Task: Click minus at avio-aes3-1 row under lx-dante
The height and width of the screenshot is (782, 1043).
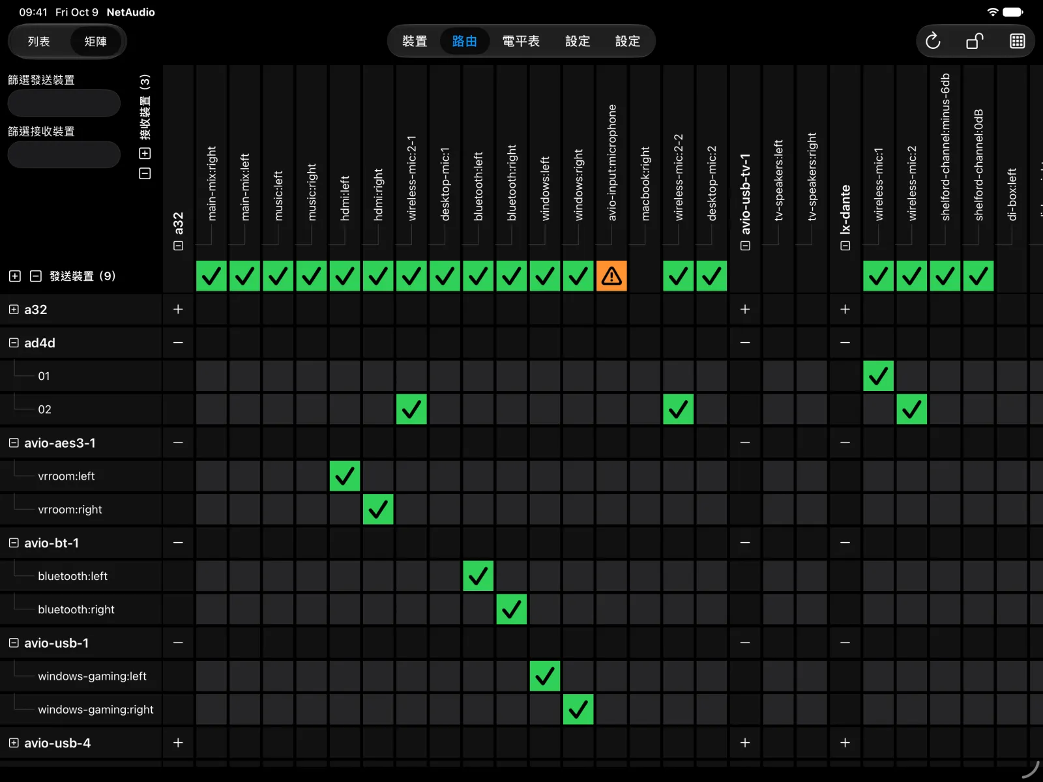Action: tap(845, 442)
